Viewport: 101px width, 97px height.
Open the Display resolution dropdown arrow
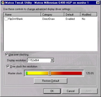pyautogui.click(x=52, y=60)
